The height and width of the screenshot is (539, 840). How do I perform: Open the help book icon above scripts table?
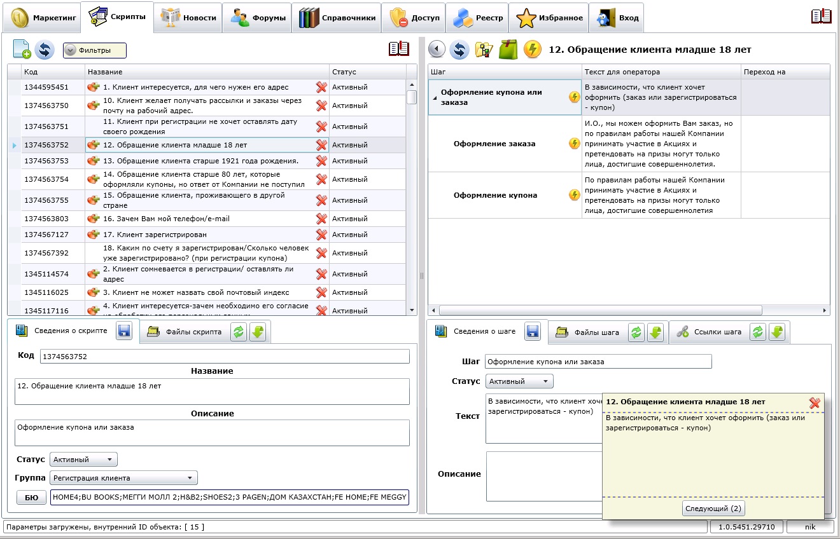click(x=399, y=49)
